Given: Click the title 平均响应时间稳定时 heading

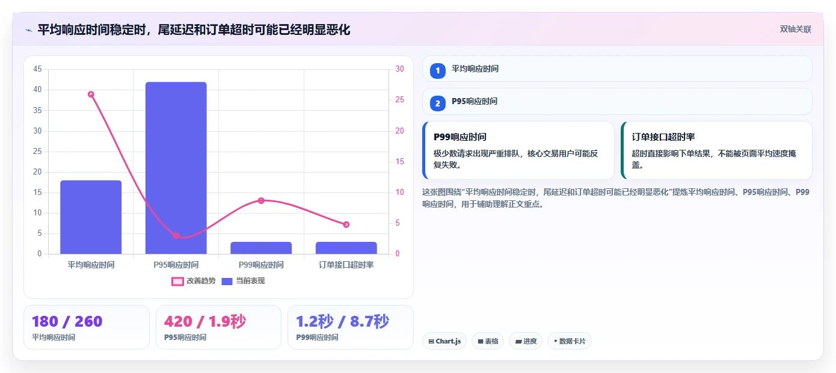Looking at the screenshot, I should click(194, 29).
